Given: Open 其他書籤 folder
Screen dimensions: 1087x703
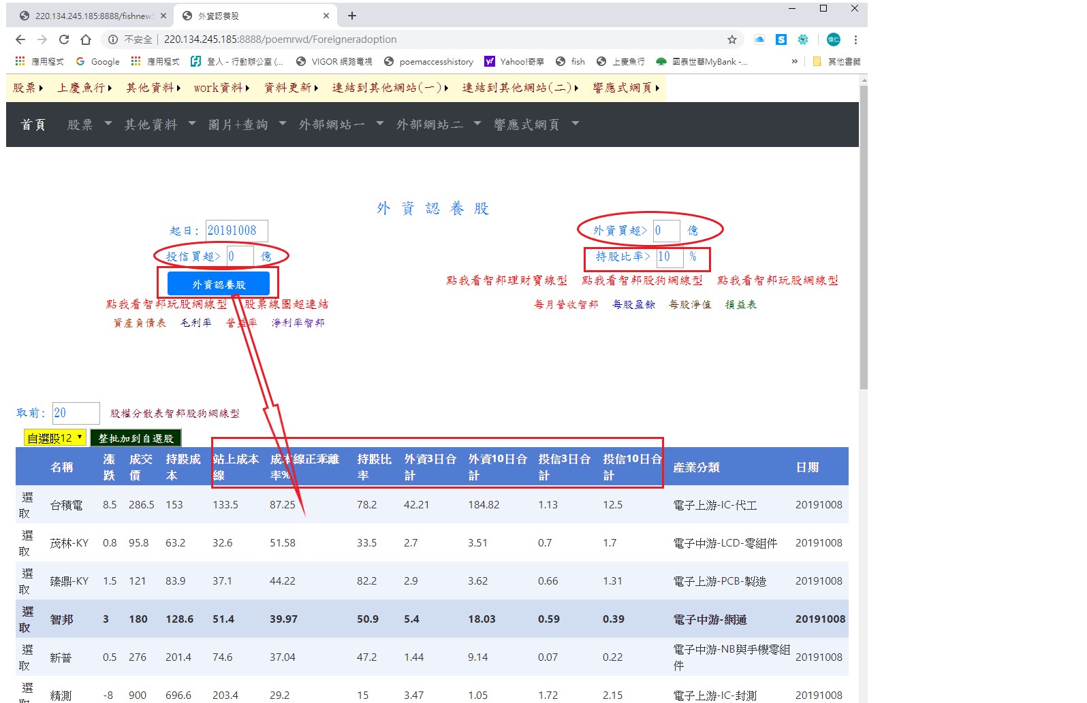Looking at the screenshot, I should [x=836, y=61].
